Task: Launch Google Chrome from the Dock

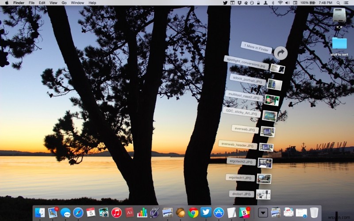Action: [193, 213]
